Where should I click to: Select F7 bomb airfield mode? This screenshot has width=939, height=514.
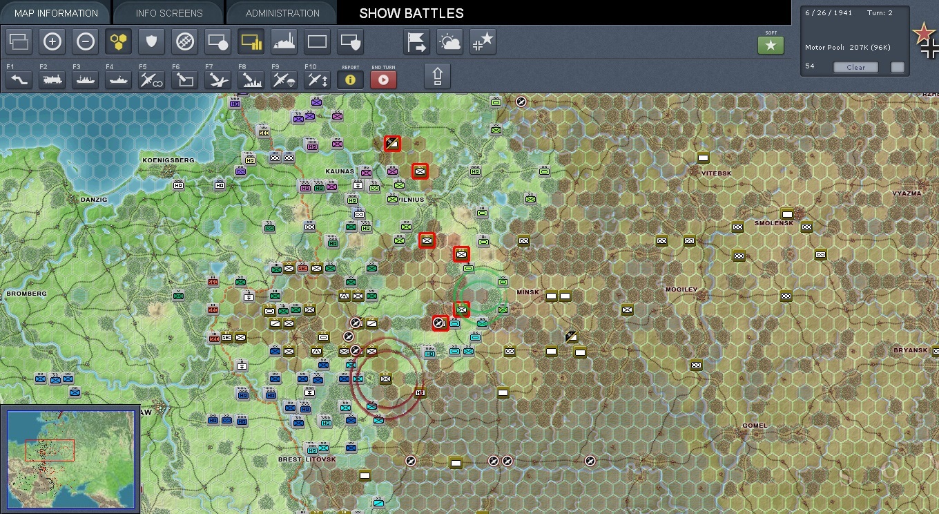coord(217,79)
